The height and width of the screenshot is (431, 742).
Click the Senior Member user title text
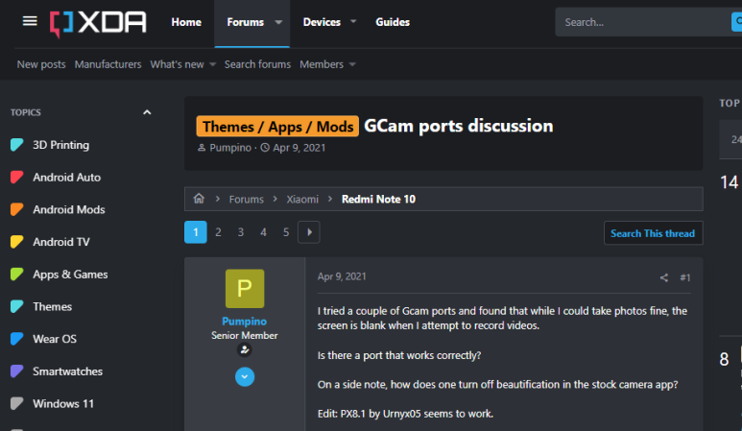tap(245, 335)
